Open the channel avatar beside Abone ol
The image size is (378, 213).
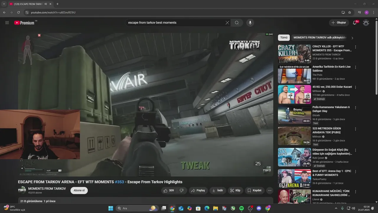pos(22,190)
